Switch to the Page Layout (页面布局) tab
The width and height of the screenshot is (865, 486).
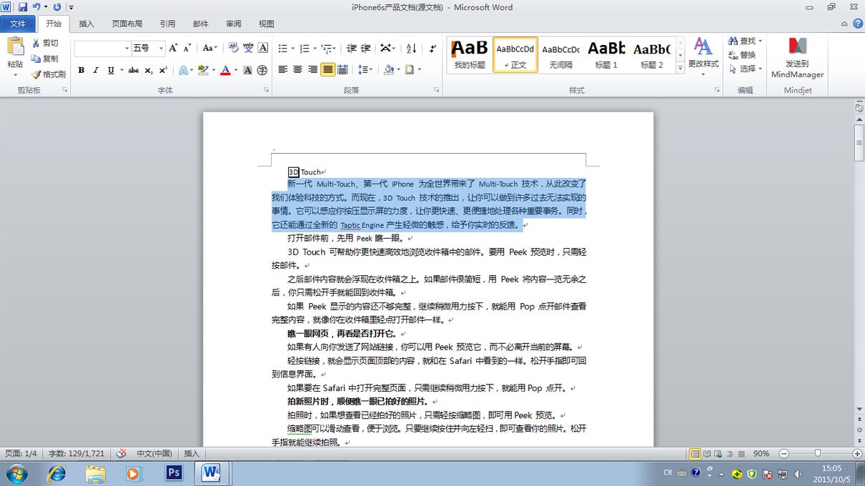tap(127, 24)
